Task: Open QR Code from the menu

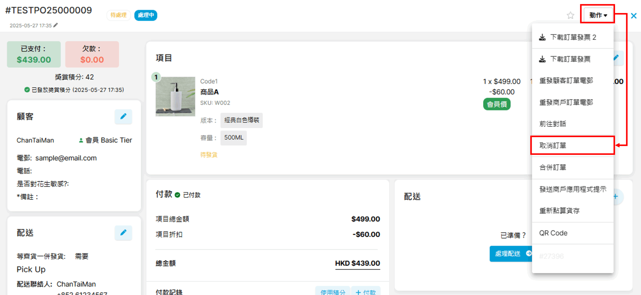Action: click(553, 233)
